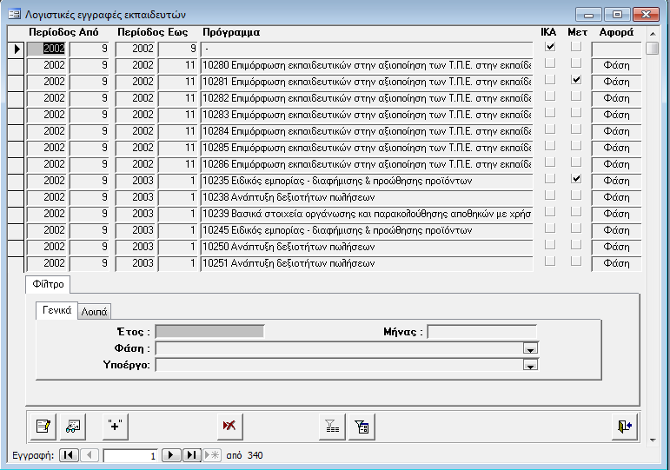Toggle Μετ checkbox for program 10235
Image resolution: width=670 pixels, height=470 pixels.
[575, 180]
